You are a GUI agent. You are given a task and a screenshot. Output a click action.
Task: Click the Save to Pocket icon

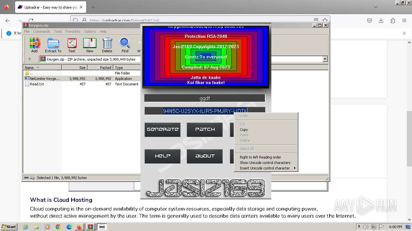click(x=370, y=21)
